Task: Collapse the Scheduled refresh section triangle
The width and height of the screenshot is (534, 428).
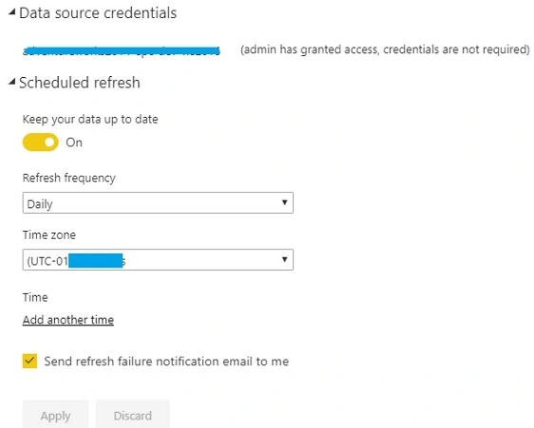Action: (12, 82)
